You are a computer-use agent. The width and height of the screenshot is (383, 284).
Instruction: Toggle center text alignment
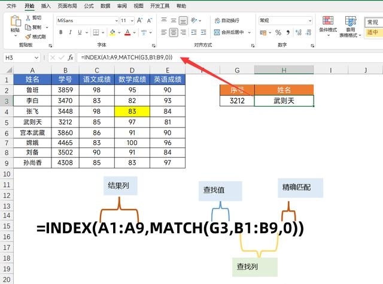pyautogui.click(x=174, y=32)
